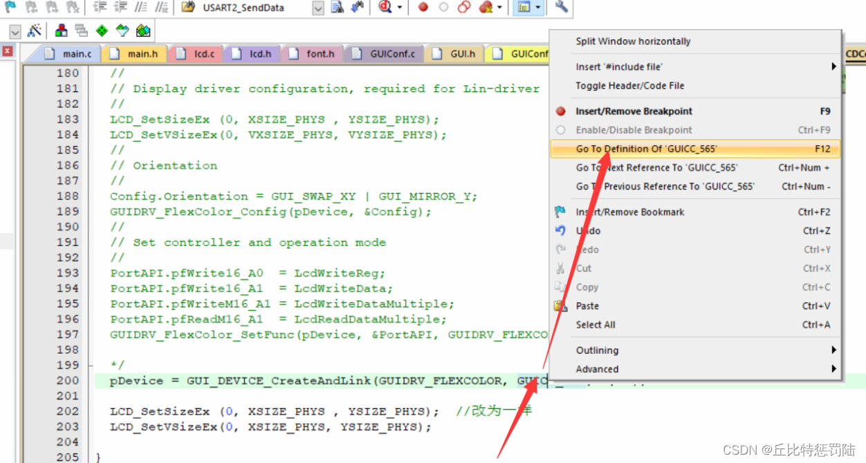Expand kill breakpoints dropdown arrow

click(499, 8)
